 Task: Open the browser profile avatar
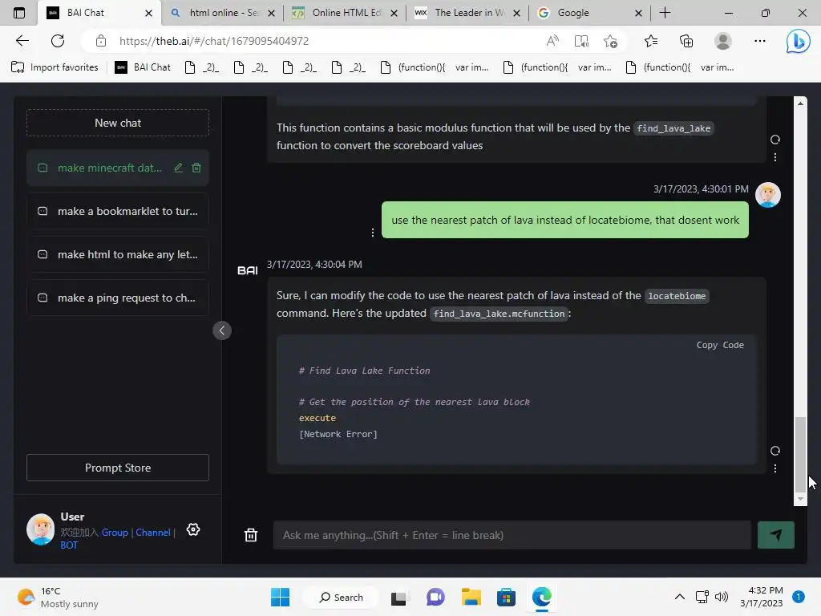pos(722,41)
